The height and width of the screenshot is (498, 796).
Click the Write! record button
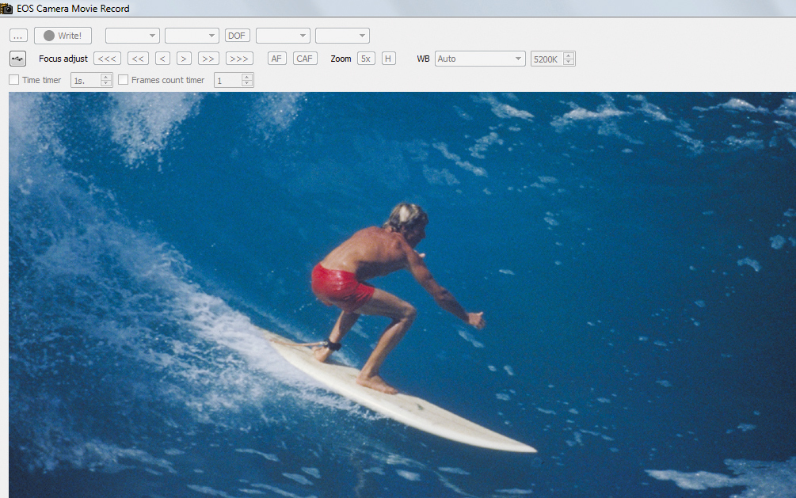[63, 36]
